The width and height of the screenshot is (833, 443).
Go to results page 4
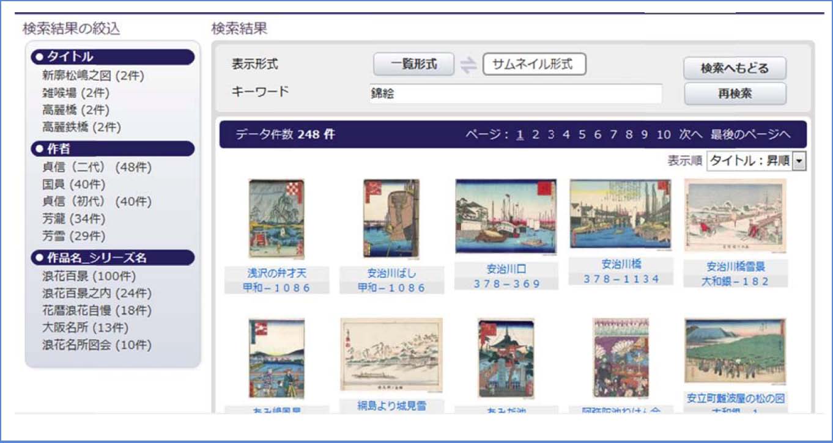[566, 134]
